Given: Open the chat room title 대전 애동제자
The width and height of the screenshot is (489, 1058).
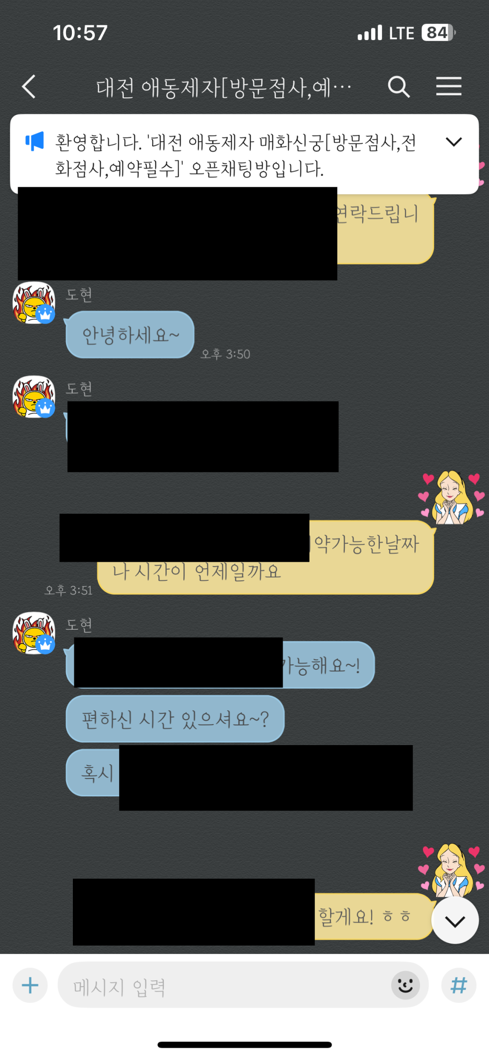Looking at the screenshot, I should coord(223,88).
